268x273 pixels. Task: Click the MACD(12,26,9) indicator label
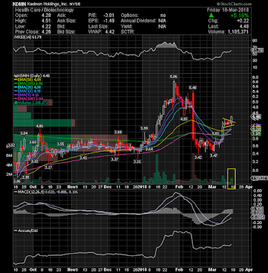coord(46,192)
